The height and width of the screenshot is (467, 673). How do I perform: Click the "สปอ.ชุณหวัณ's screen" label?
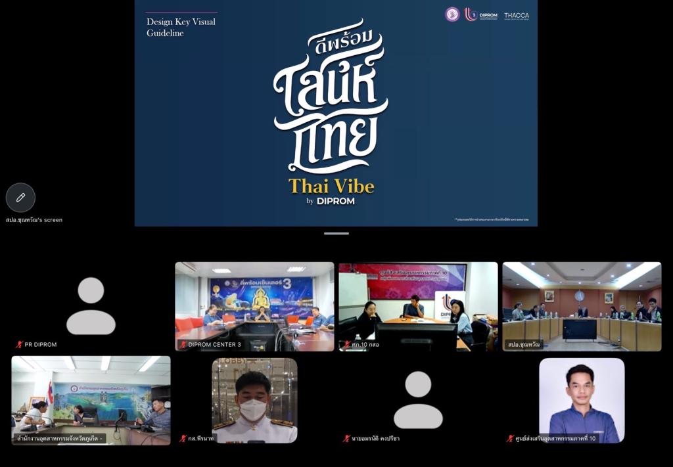coord(34,220)
